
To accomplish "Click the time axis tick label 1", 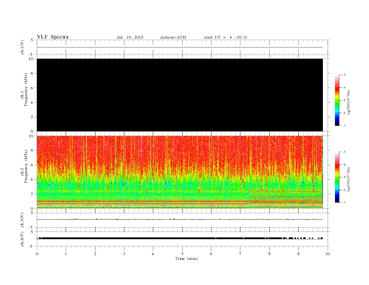I will pyautogui.click(x=66, y=254).
